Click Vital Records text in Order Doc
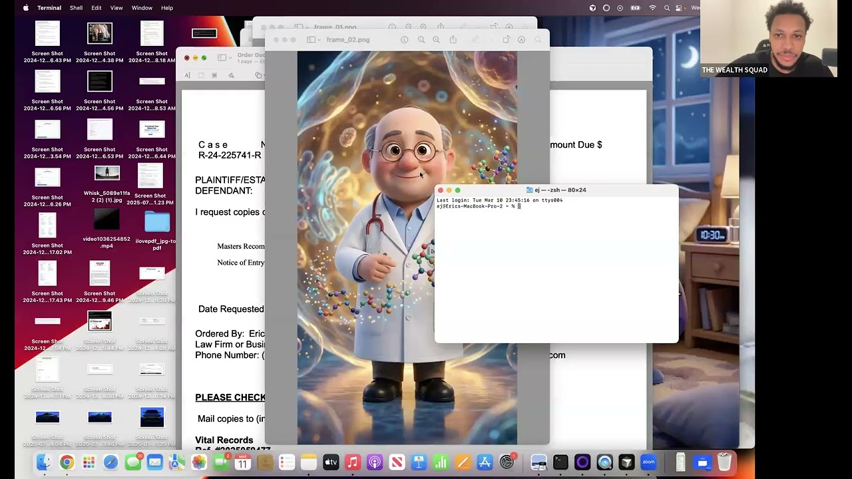852x479 pixels. click(x=224, y=440)
